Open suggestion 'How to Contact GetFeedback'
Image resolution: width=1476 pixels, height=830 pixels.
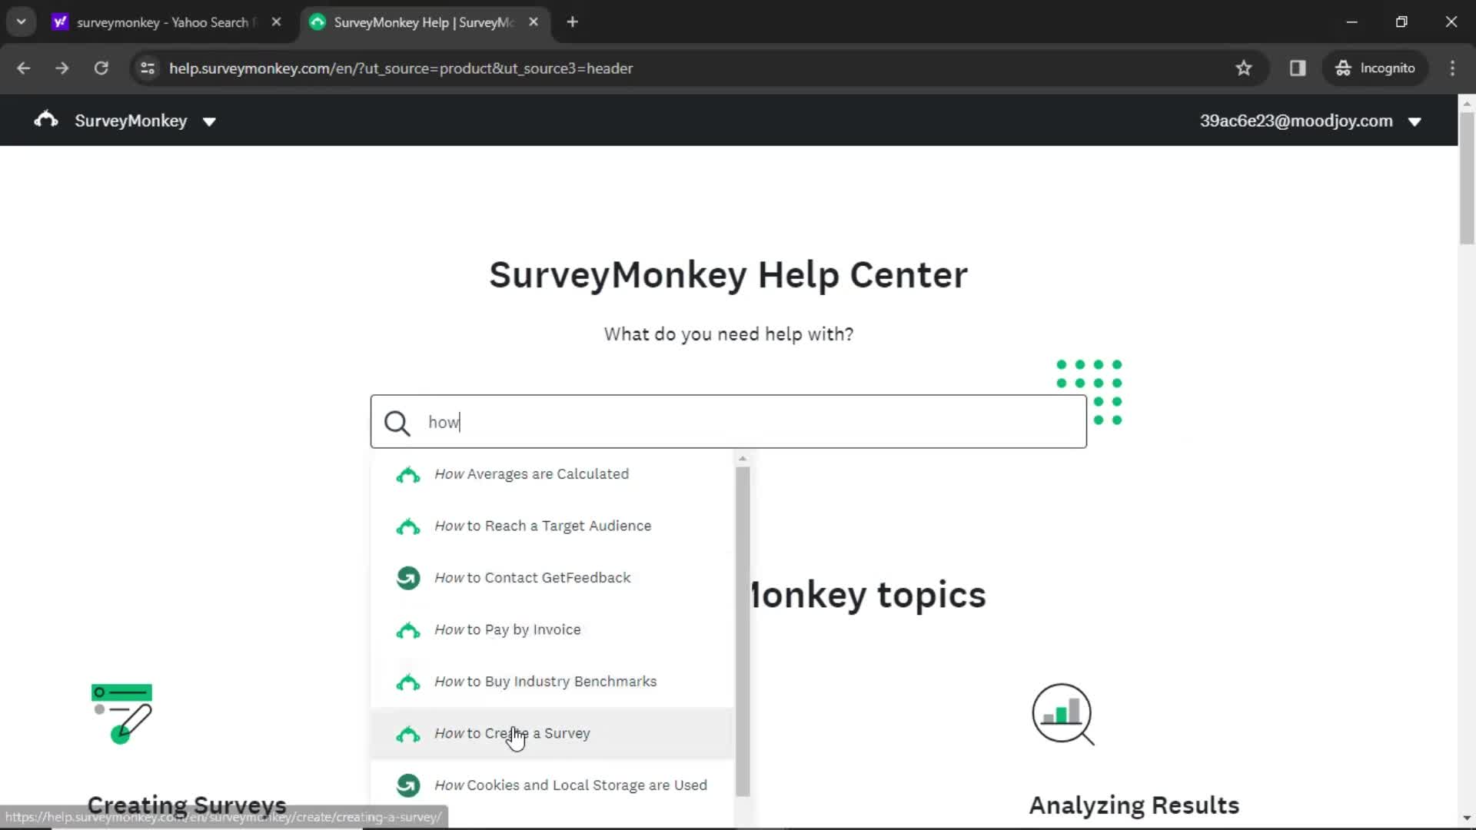coord(552,578)
